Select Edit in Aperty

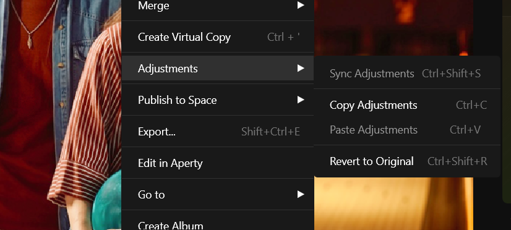point(217,163)
